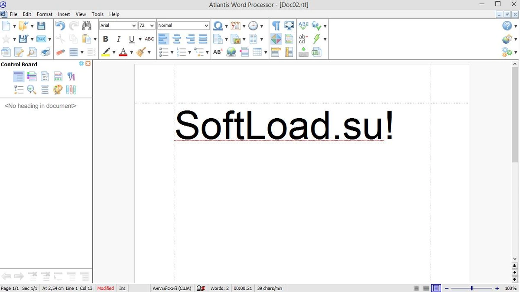520x292 pixels.
Task: Close the Control Board panel
Action: [88, 64]
